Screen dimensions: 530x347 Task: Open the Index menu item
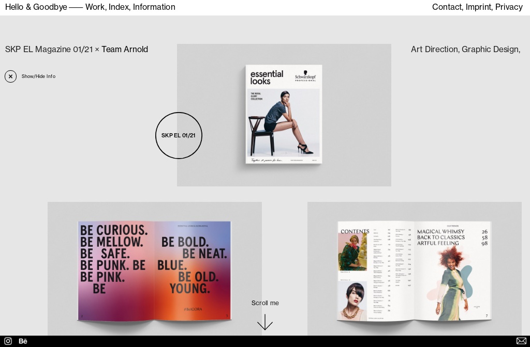119,7
